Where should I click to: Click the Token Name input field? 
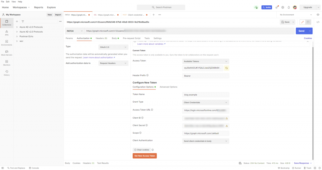[206, 95]
